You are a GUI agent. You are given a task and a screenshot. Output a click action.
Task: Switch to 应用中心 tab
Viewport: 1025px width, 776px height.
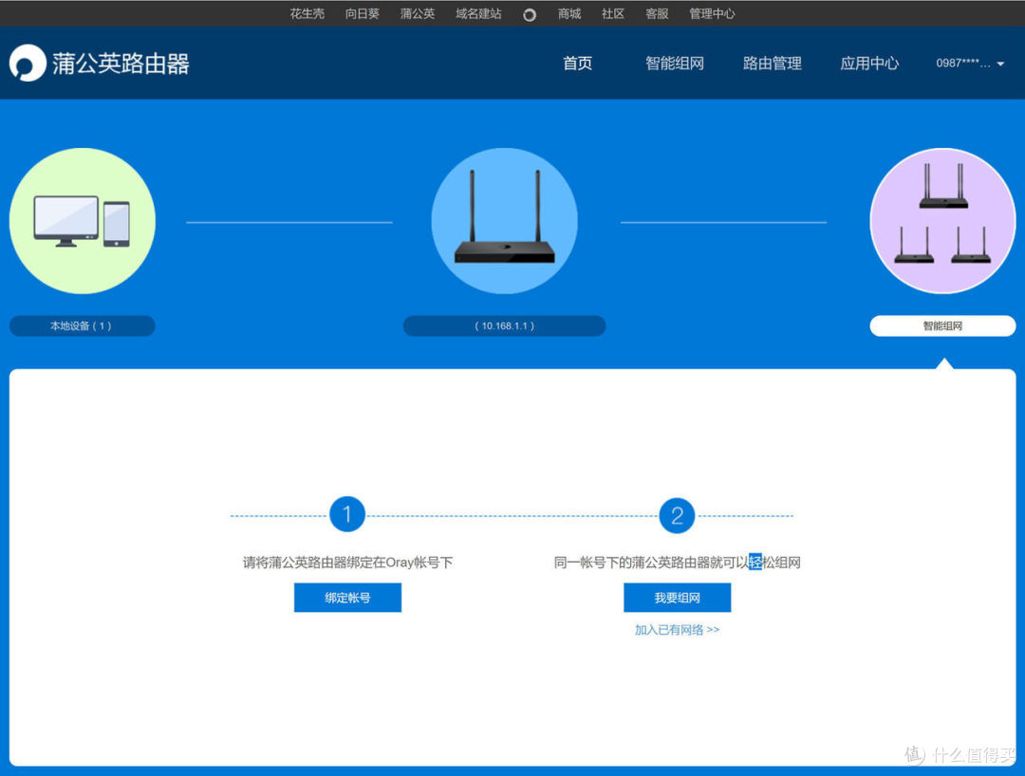(869, 64)
